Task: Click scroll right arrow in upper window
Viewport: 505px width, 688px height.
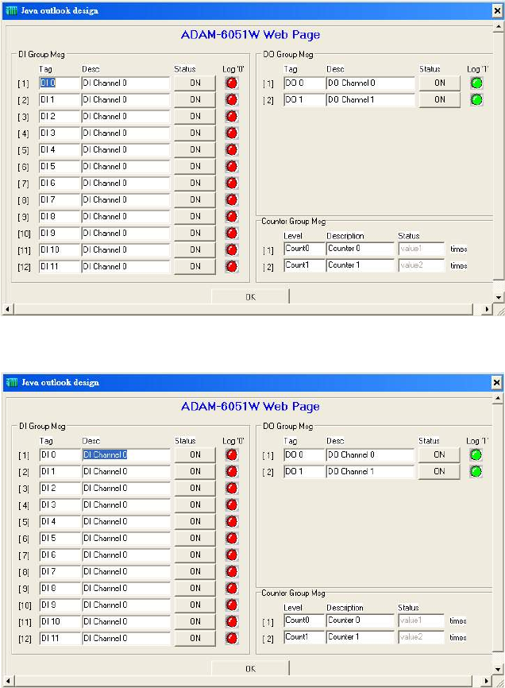Action: pyautogui.click(x=487, y=309)
